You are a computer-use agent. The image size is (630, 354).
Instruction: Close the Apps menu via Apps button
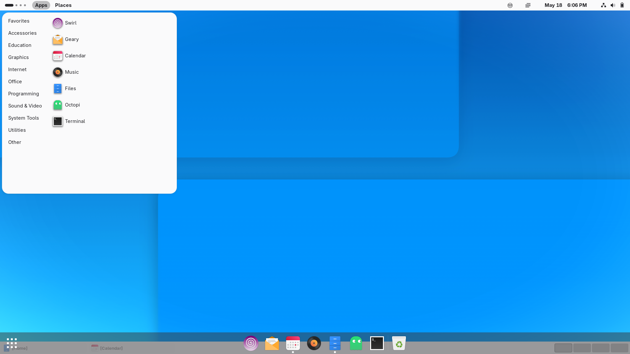(41, 5)
